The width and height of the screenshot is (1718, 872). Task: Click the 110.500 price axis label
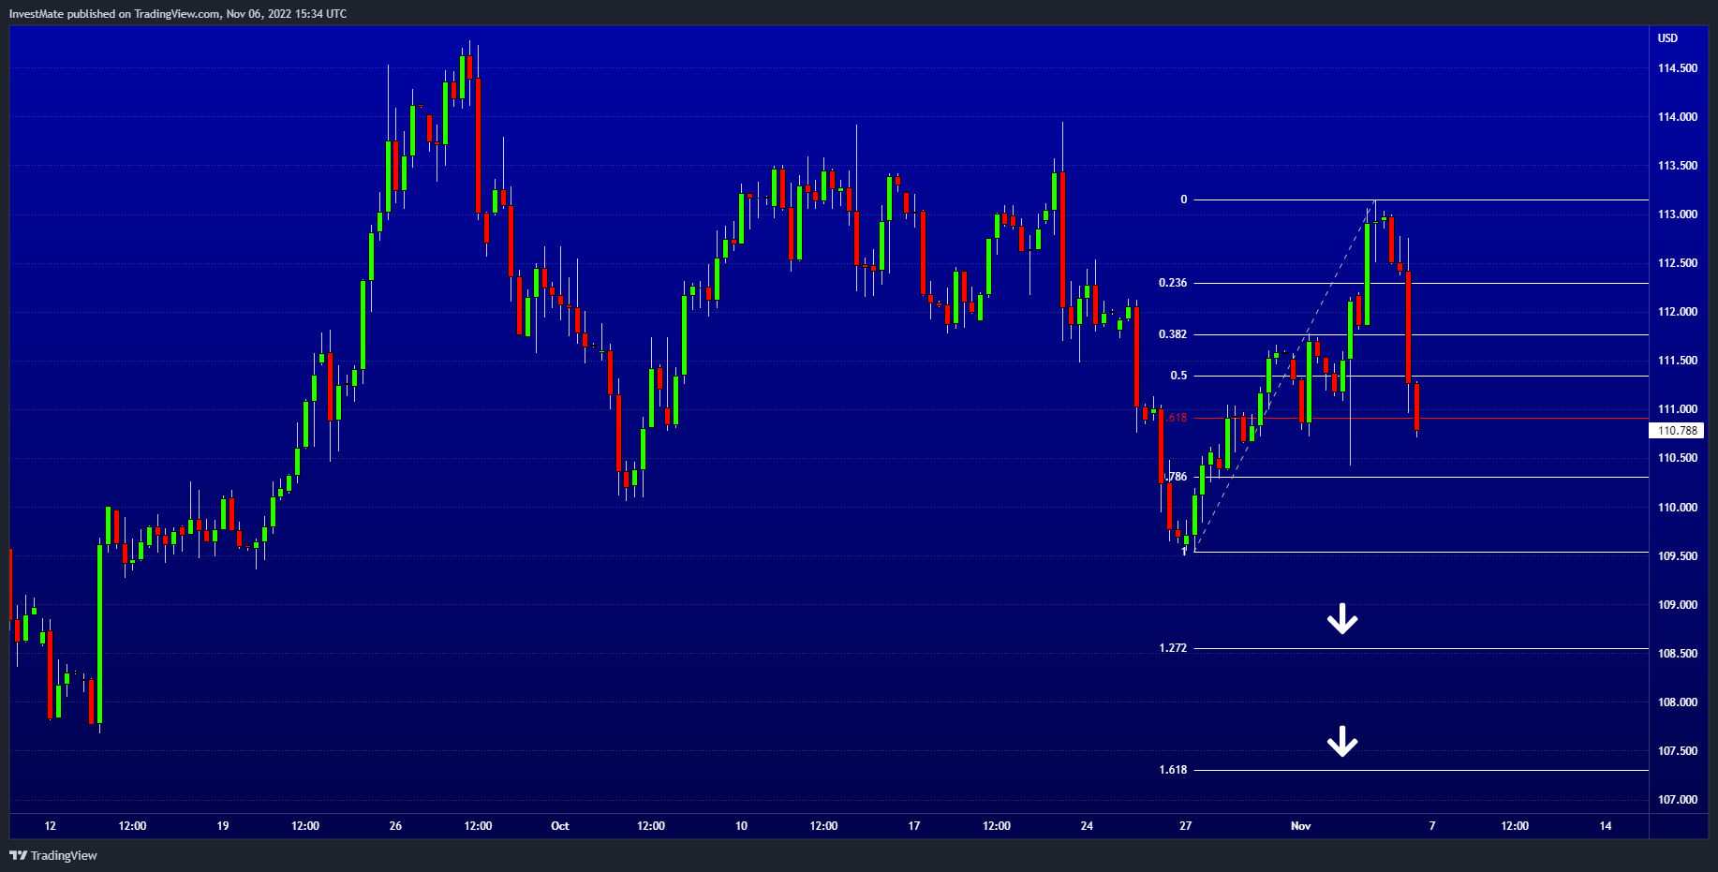pyautogui.click(x=1678, y=458)
